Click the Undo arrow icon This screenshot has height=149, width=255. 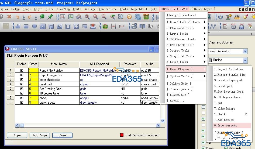[x=18, y=17]
